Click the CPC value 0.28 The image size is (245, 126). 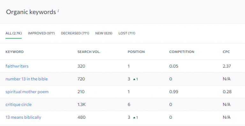227,92
